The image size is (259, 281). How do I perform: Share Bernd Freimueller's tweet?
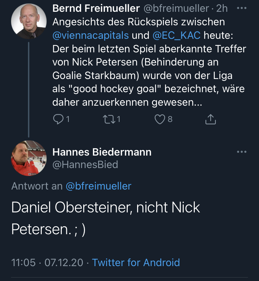click(x=210, y=120)
